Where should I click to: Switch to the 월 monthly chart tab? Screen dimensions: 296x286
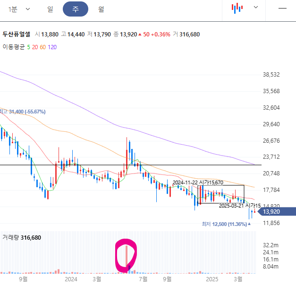click(101, 9)
